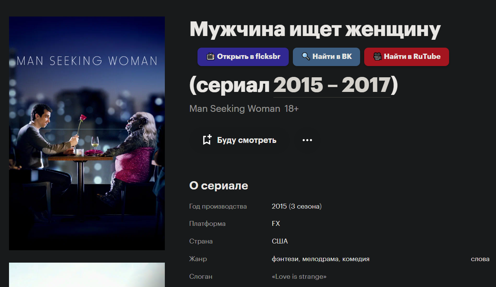Click the title Мужчина ищет женщину

(x=315, y=29)
